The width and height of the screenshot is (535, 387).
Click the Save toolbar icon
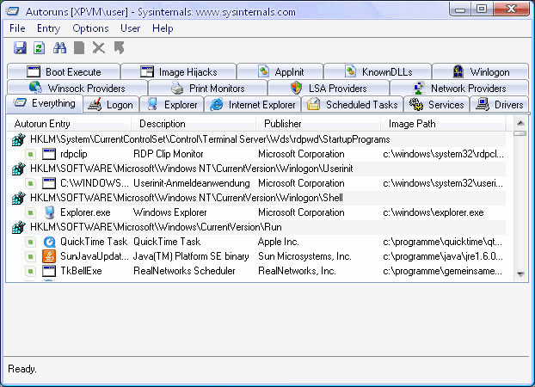(x=20, y=48)
